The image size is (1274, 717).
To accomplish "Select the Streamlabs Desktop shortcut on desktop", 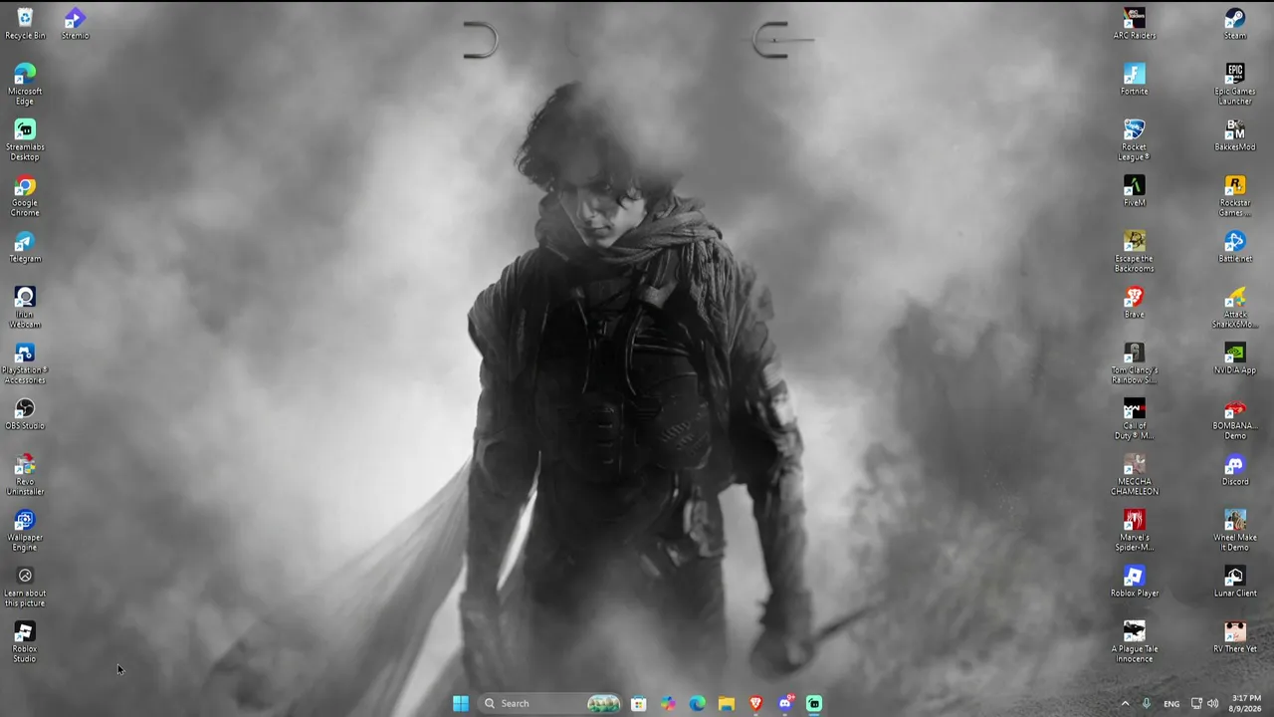I will coord(25,140).
